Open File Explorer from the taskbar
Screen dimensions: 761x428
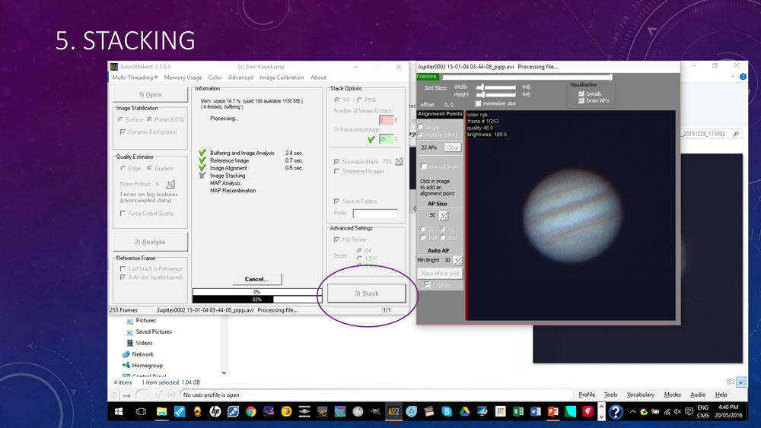(x=161, y=411)
